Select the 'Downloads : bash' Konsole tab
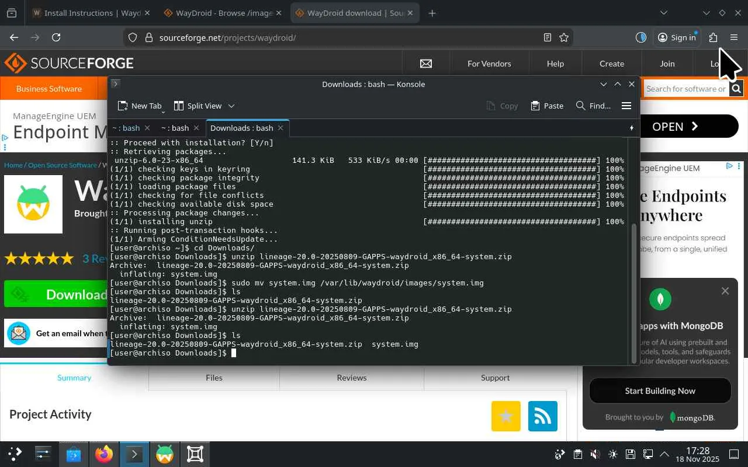Viewport: 748px width, 467px height. 241,128
